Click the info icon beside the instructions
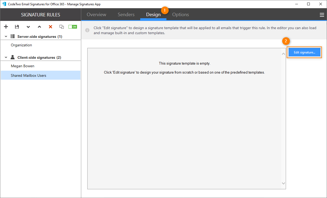This screenshot has height=198, width=327. tap(87, 30)
